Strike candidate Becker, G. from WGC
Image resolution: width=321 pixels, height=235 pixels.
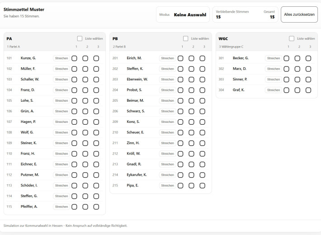(x=273, y=58)
